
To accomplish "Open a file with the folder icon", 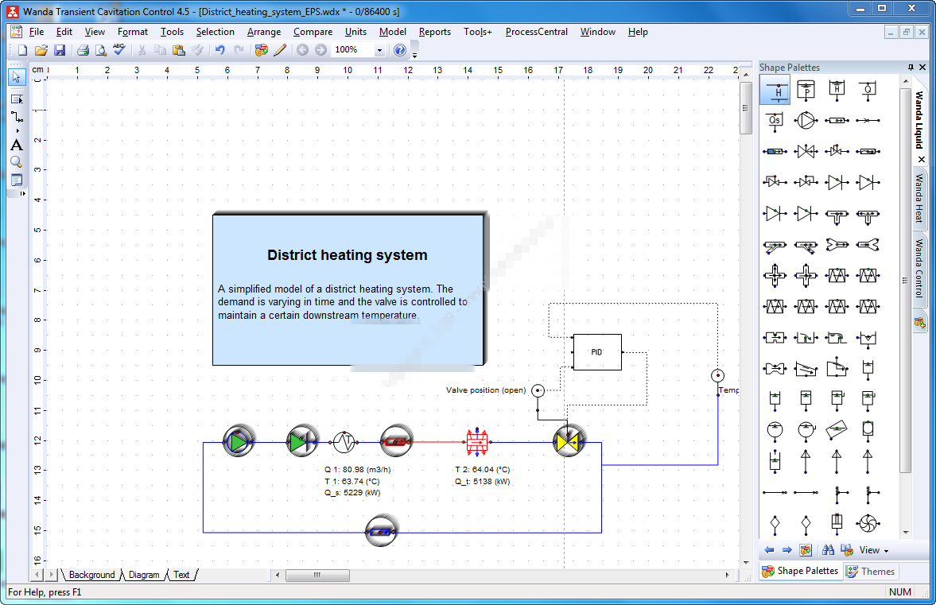I will [x=41, y=50].
